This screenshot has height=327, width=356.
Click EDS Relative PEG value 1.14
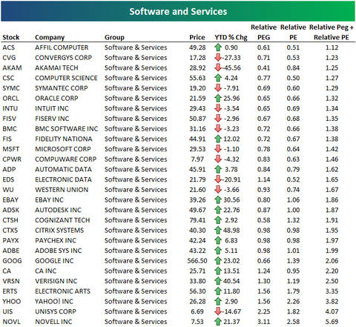point(263,179)
